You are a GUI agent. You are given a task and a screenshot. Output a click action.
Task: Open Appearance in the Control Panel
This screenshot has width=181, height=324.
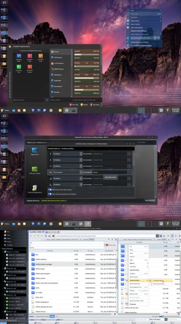click(34, 152)
